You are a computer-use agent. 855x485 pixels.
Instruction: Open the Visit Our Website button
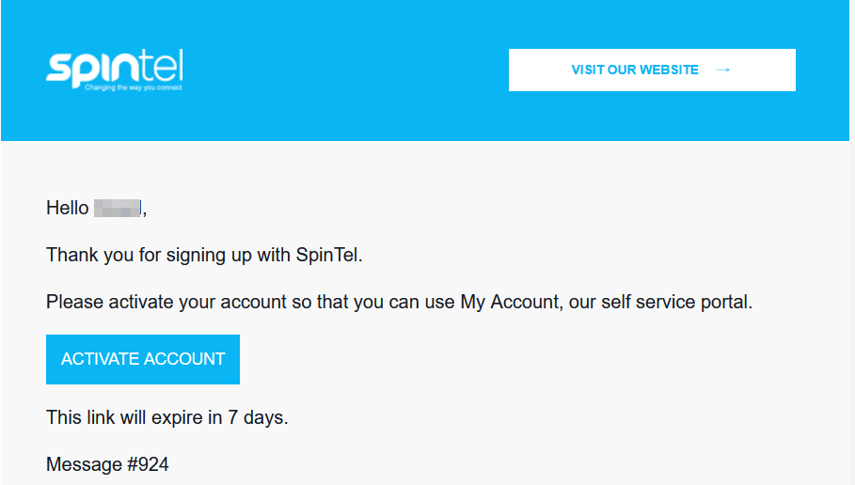coord(652,70)
